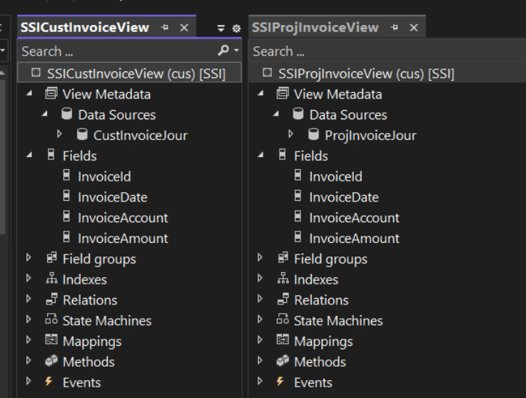
Task: Select the SSICustInvoiceView (cus) [SSI] root node
Action: 136,74
